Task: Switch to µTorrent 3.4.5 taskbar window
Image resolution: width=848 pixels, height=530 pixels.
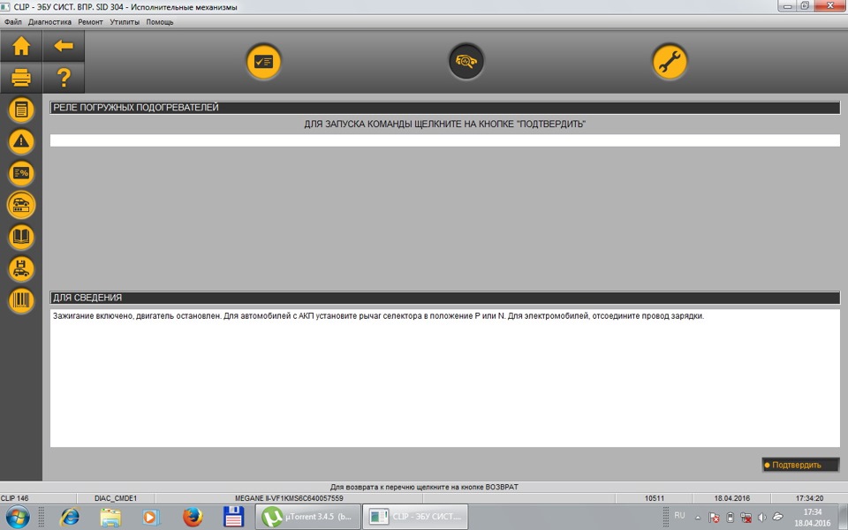Action: (307, 517)
